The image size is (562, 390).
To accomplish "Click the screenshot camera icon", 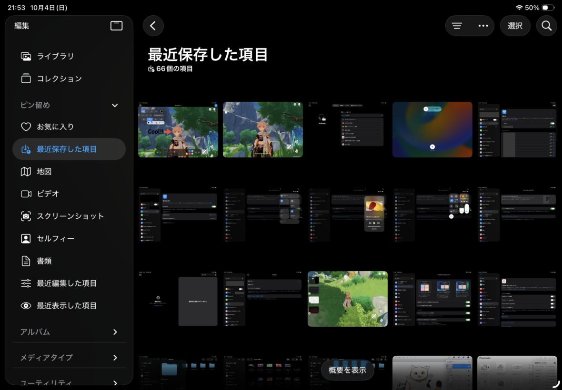I will pos(26,216).
